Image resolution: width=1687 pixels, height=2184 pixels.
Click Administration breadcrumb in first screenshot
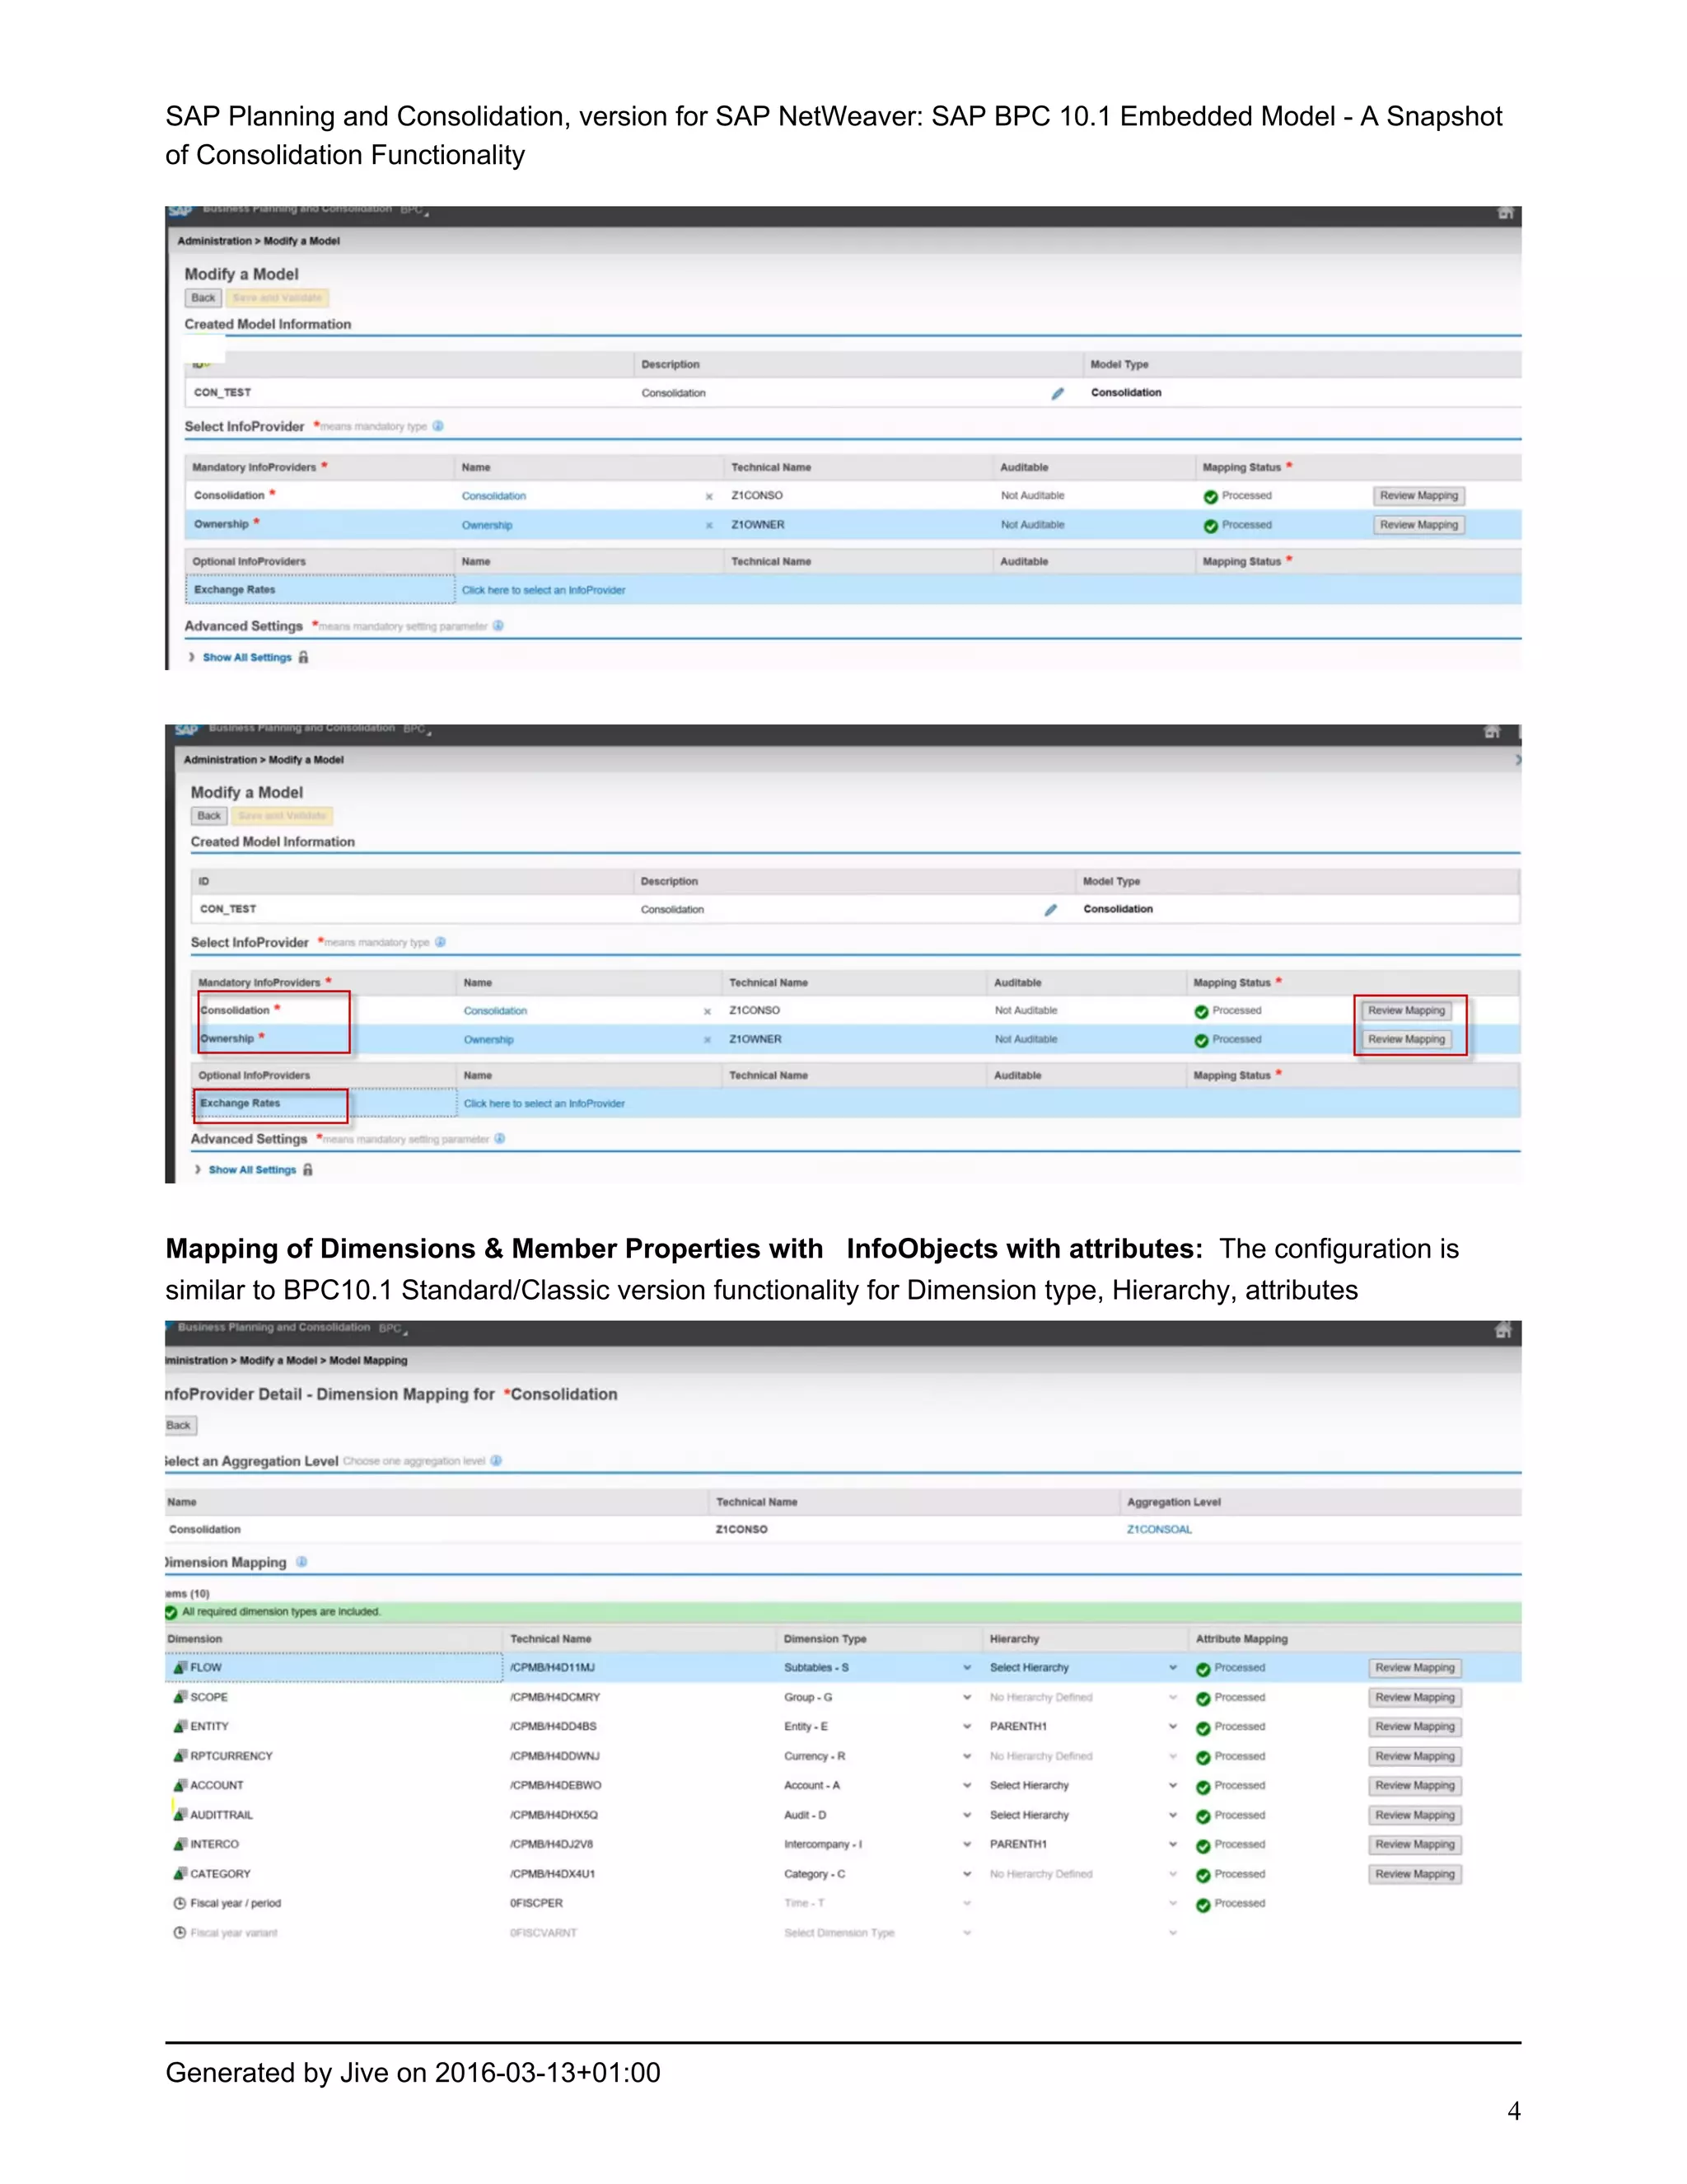[x=214, y=241]
